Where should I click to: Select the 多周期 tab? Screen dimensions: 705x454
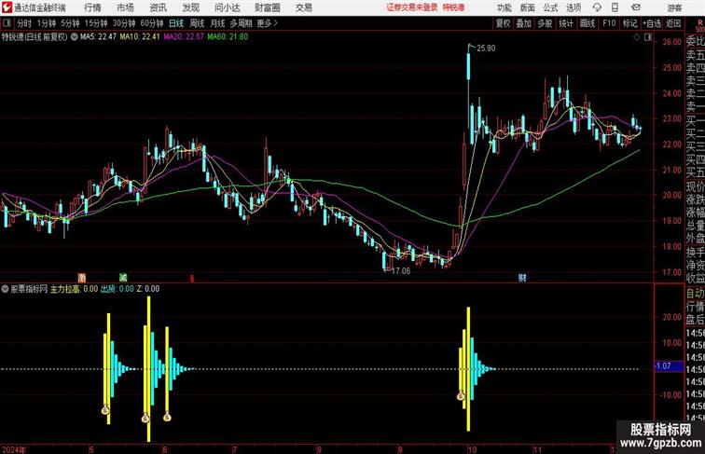241,23
